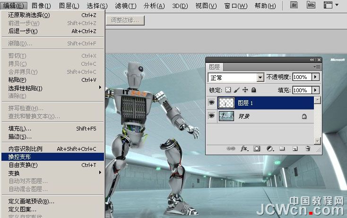Choose 自由变换(F) menu entry

(x=52, y=165)
